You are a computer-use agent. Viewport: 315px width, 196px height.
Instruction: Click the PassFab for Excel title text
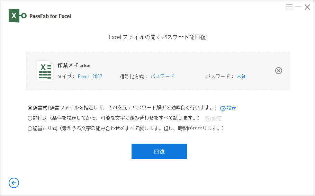pyautogui.click(x=50, y=16)
